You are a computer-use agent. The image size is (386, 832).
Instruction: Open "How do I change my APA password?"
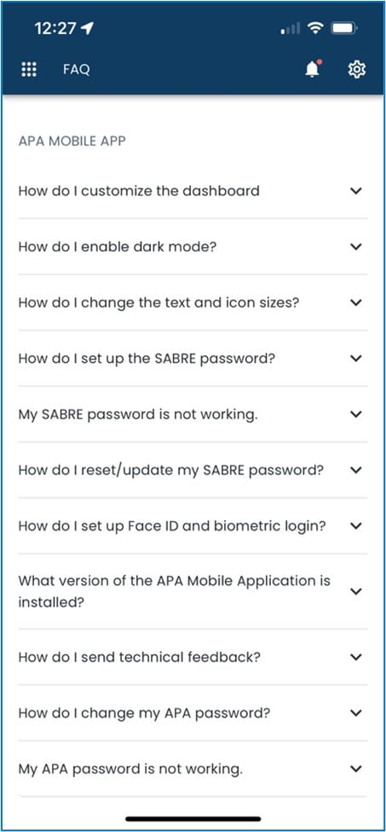point(193,713)
